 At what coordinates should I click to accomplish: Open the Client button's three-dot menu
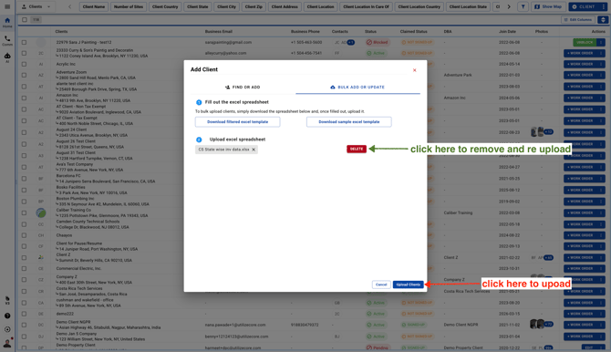603,6
